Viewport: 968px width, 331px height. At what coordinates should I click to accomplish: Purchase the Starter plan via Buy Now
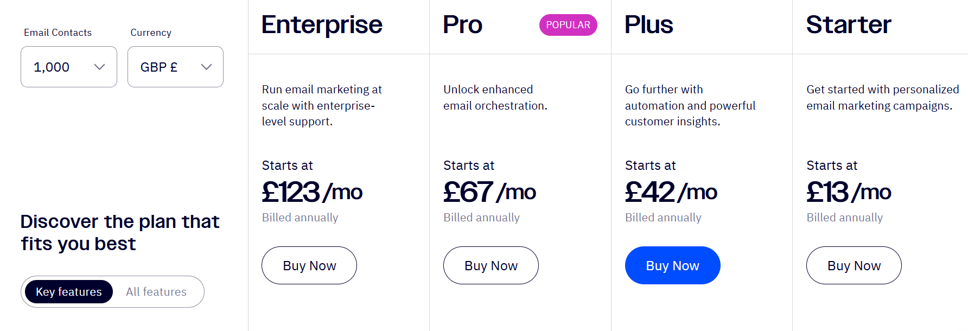[x=854, y=265]
